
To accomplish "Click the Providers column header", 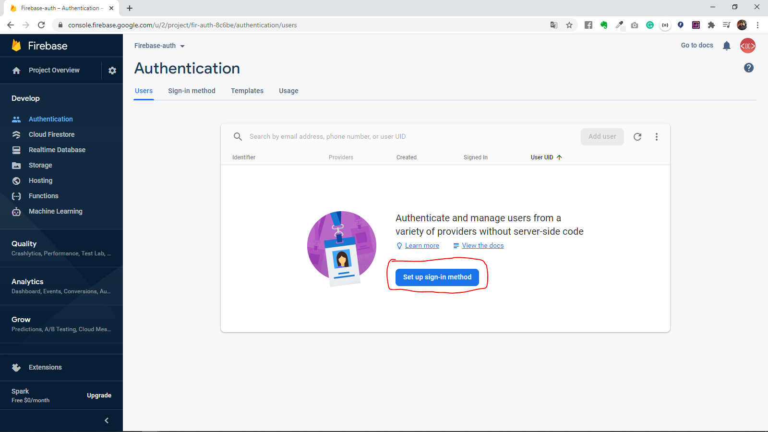I will 341,157.
